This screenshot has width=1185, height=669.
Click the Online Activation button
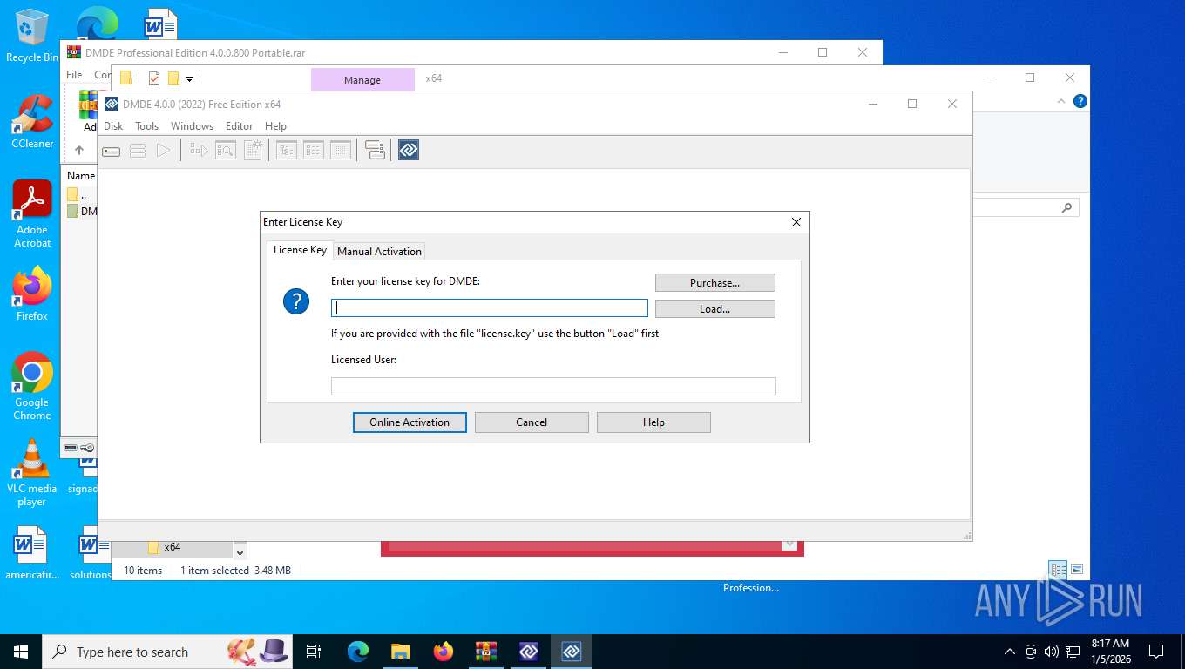pos(410,422)
